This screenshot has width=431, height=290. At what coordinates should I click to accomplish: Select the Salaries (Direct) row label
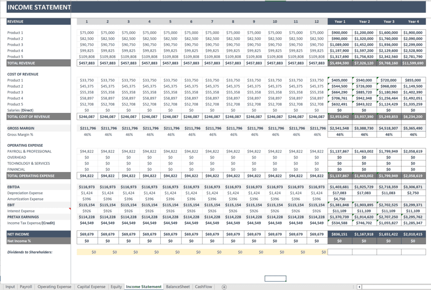pyautogui.click(x=20, y=110)
